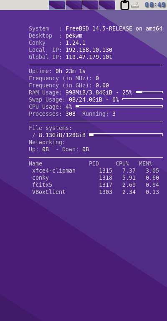The image size is (167, 321).
Task: Click the MEM% column header
Action: coord(146,163)
